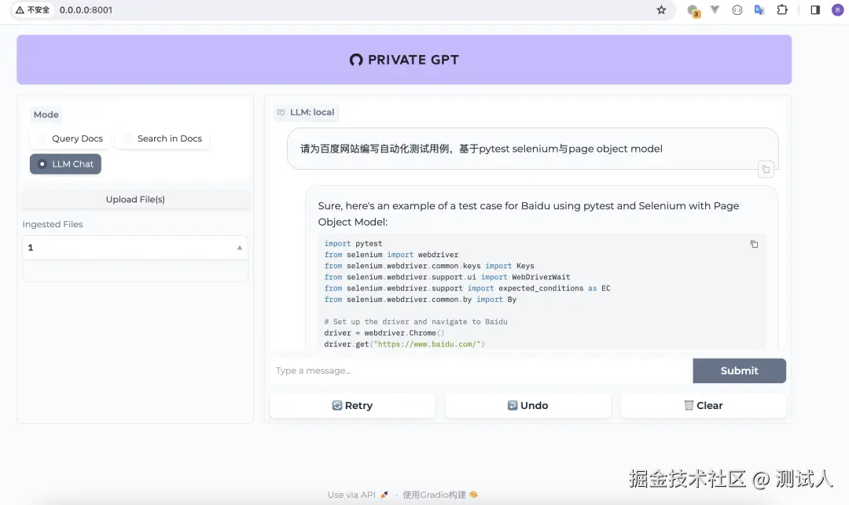Select the Query Docs mode
Screen dimensions: 849x505
(71, 138)
